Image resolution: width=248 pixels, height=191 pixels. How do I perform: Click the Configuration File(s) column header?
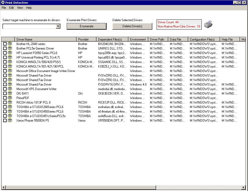pos(204,39)
